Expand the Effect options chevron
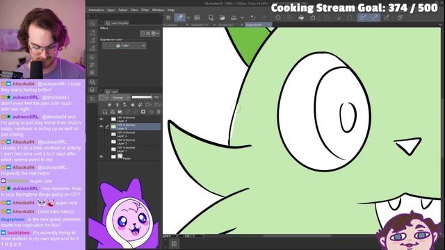This screenshot has width=445, height=250. tap(158, 33)
